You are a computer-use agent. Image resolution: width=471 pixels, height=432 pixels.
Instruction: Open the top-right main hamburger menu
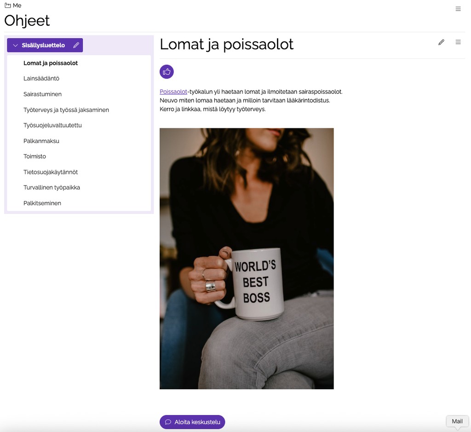tap(458, 9)
